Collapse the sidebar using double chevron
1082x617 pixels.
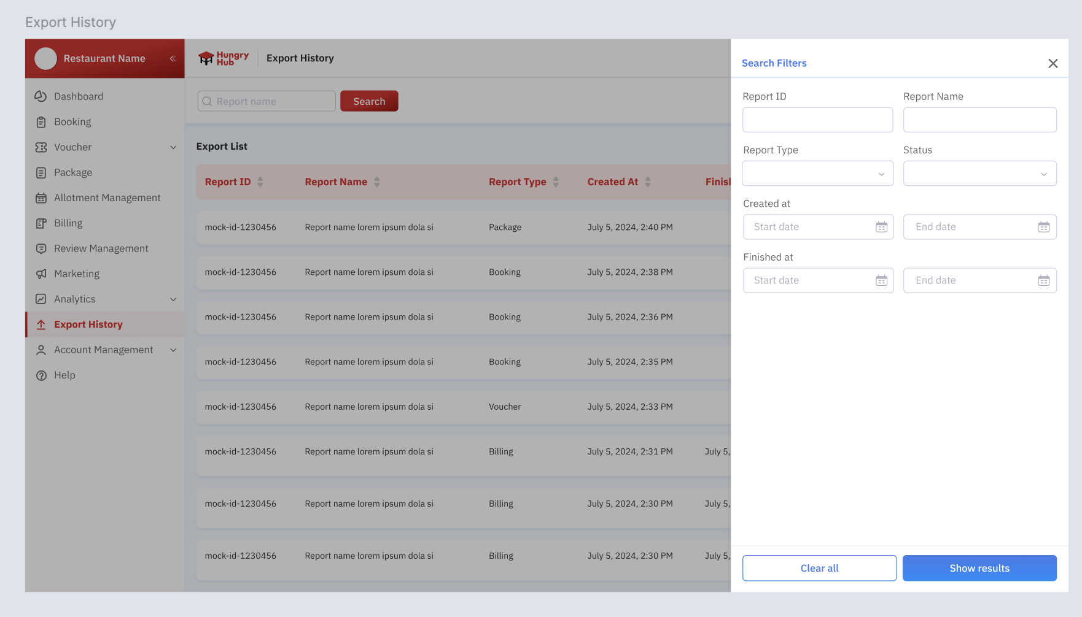click(173, 59)
